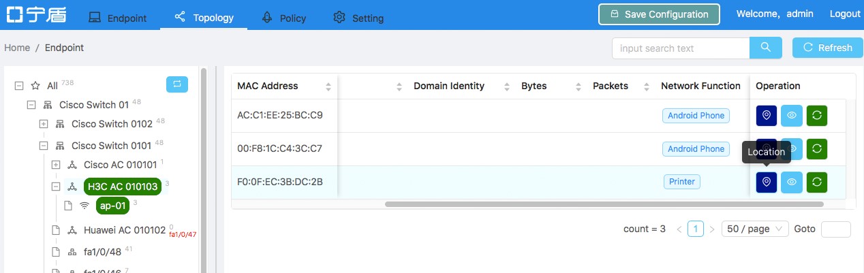The width and height of the screenshot is (864, 273).
Task: Click the Setting tab gear icon
Action: [339, 18]
